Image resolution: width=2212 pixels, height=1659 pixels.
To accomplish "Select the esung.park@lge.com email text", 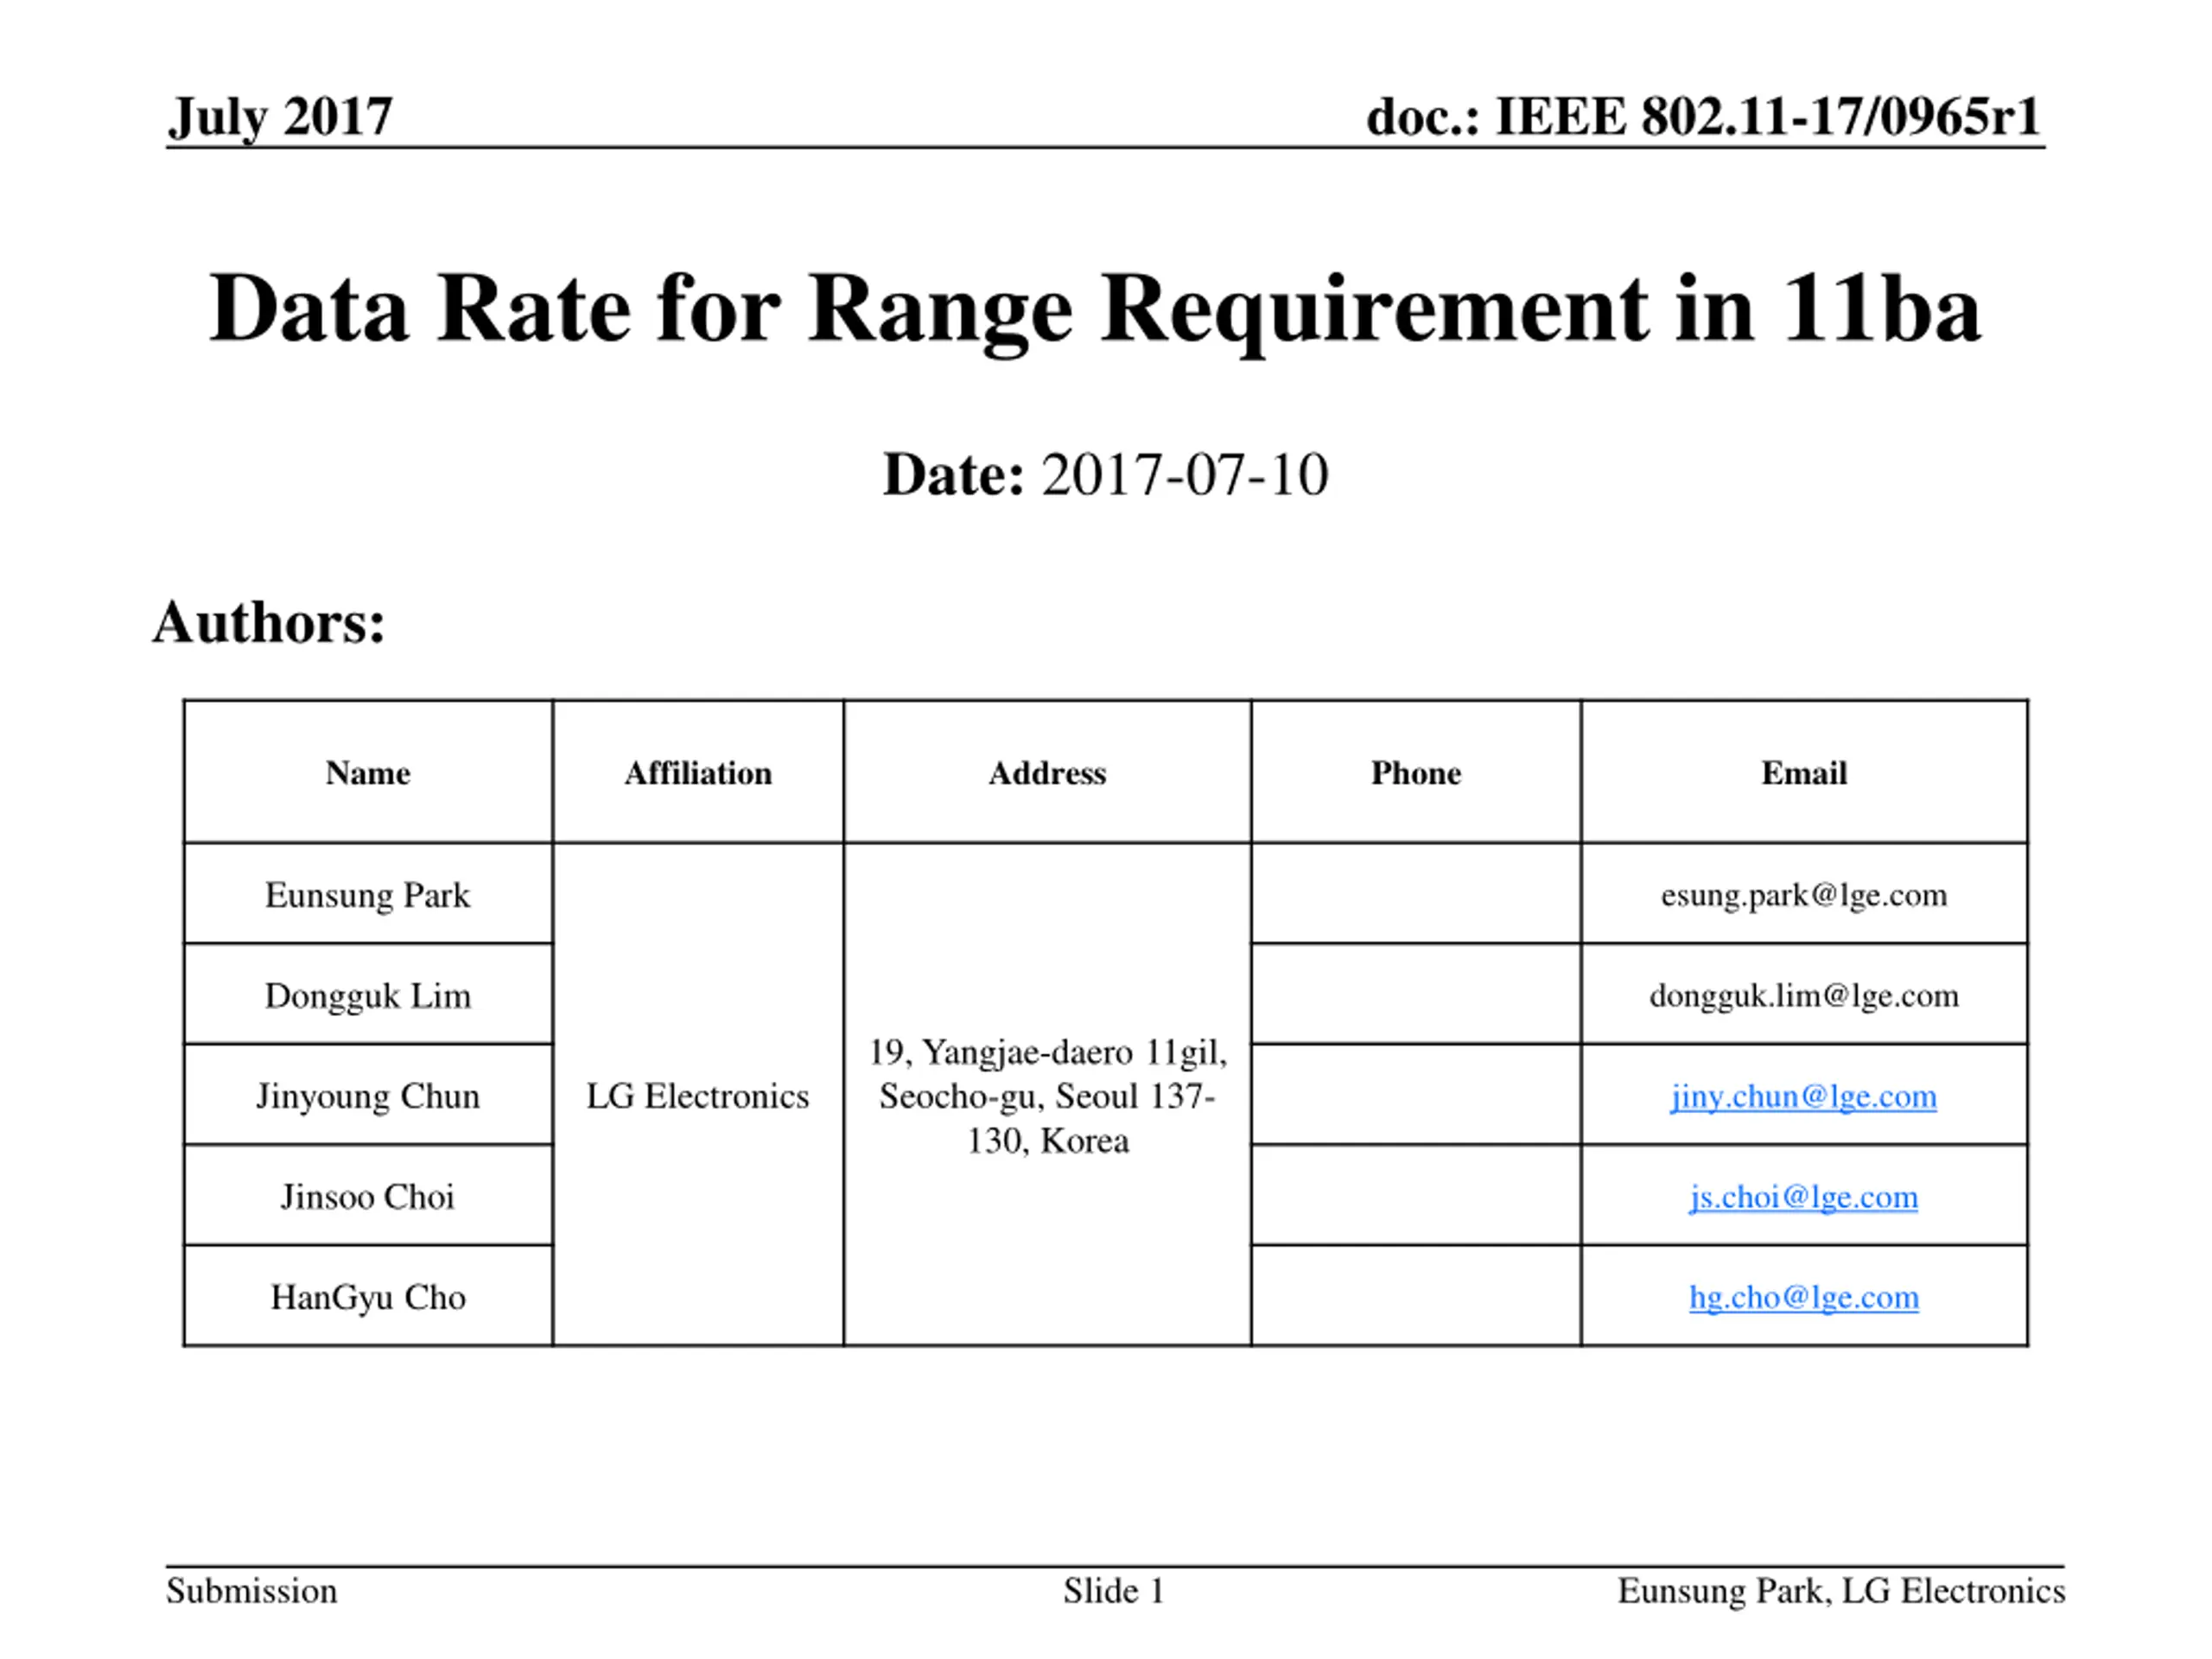I will (1803, 895).
